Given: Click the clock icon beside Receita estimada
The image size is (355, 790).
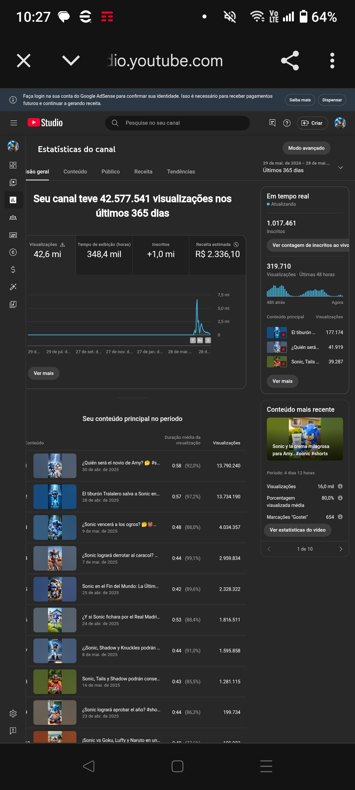Looking at the screenshot, I should click(236, 245).
